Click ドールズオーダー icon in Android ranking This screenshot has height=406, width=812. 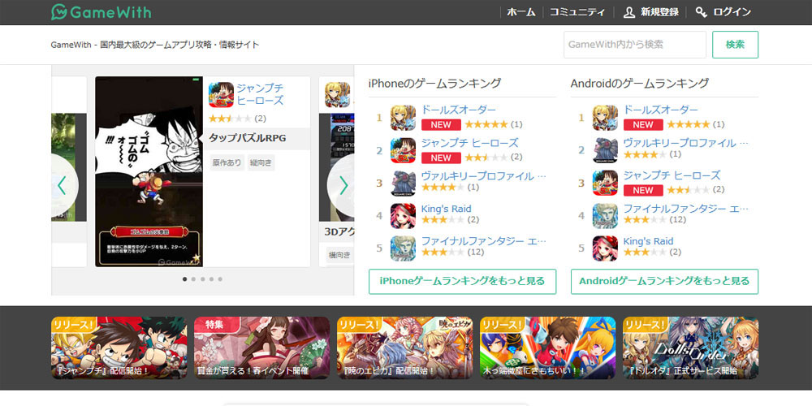click(605, 118)
